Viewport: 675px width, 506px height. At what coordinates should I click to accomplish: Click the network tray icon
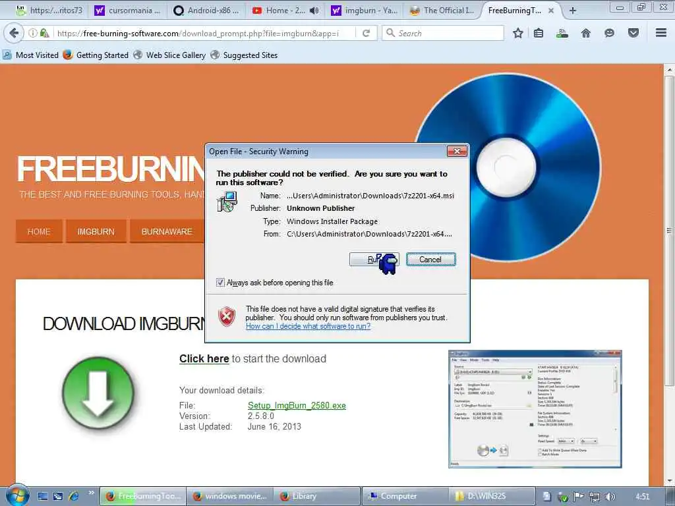595,497
